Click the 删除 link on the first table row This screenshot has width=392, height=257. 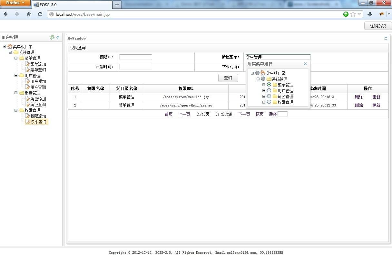[358, 97]
